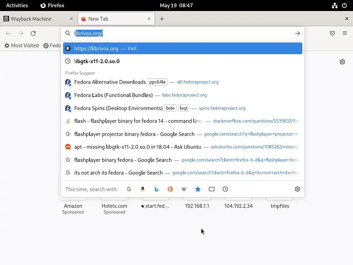This screenshot has height=265, width=353.
Task: Open 192.168.1.1 shortcut tile
Action: pyautogui.click(x=197, y=206)
